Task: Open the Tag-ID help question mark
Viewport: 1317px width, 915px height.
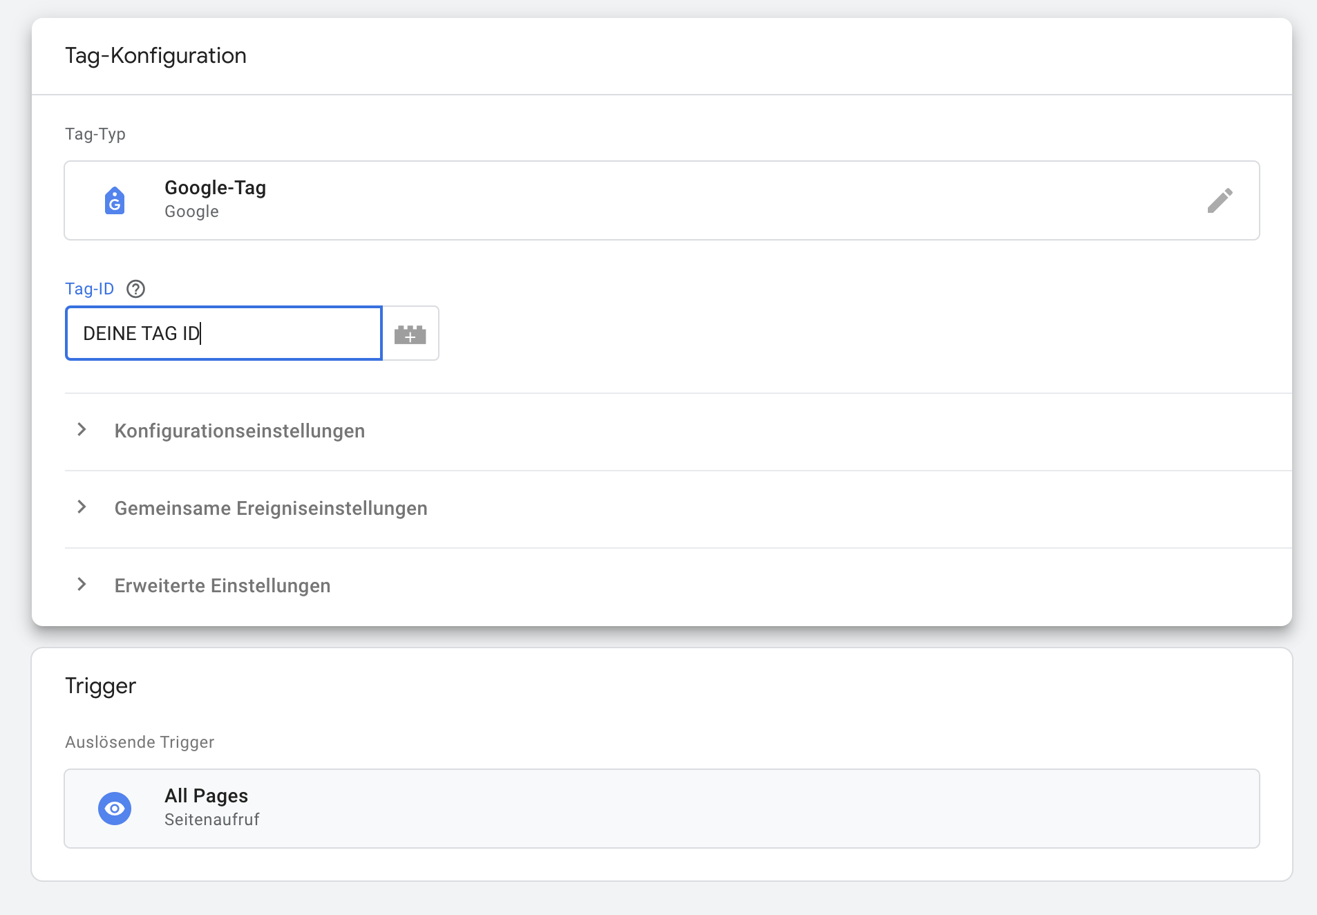Action: (136, 289)
